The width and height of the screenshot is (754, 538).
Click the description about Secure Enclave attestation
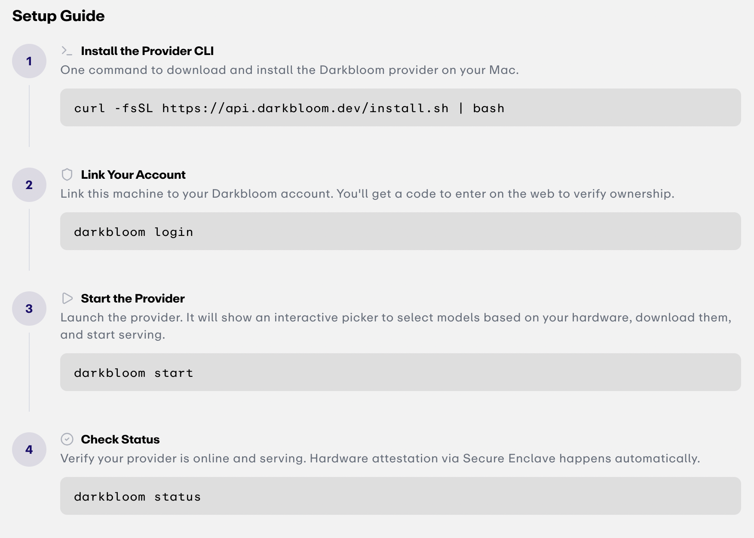[x=380, y=459]
